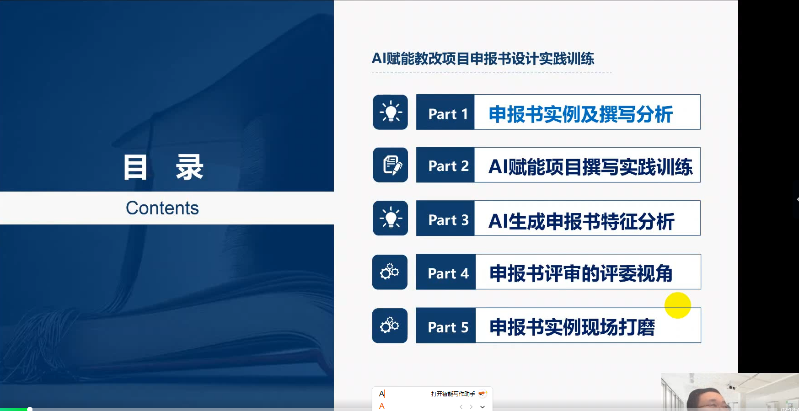This screenshot has width=799, height=411.
Task: Open 申报书实例及撰写分析 section
Action: point(580,114)
